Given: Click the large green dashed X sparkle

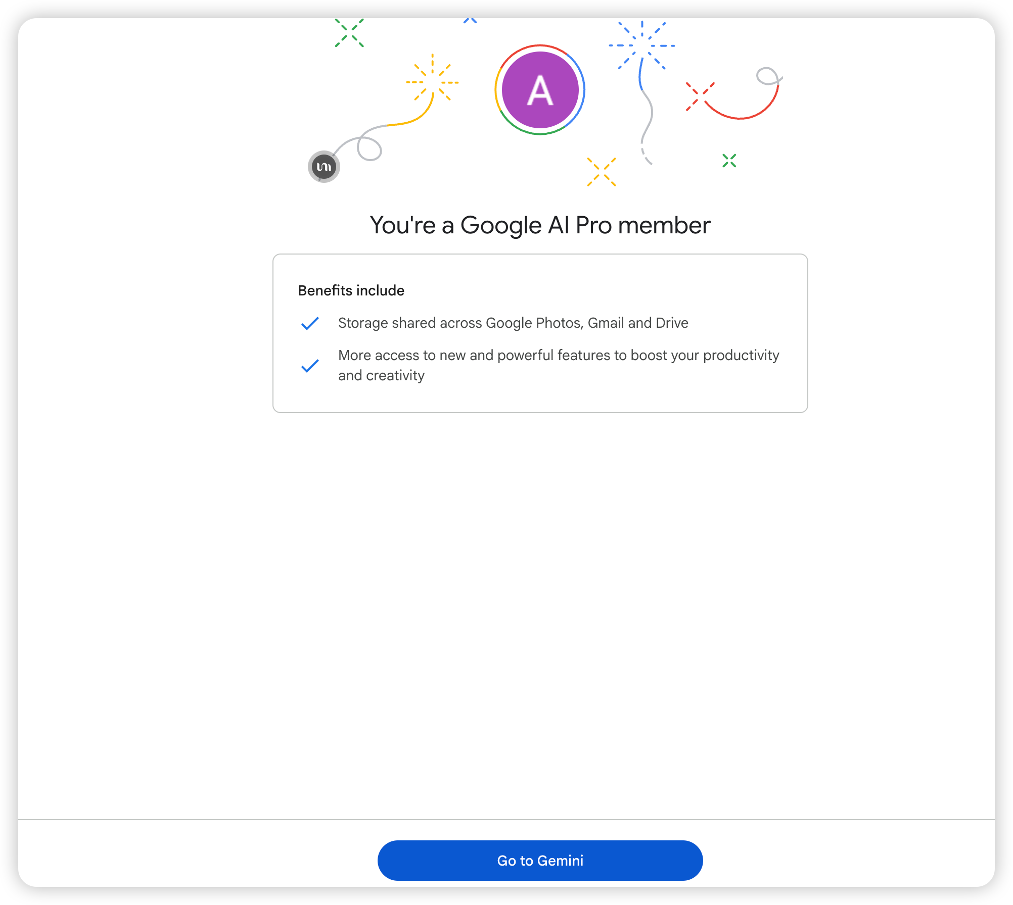Looking at the screenshot, I should [349, 33].
